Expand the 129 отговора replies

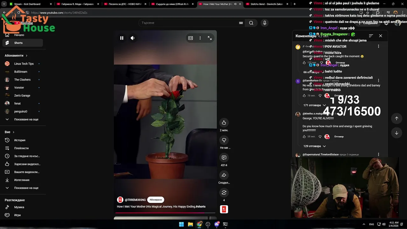[314, 146]
